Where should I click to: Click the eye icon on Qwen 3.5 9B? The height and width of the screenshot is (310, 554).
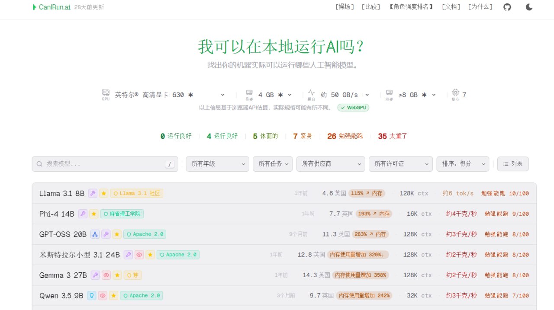[x=103, y=296]
